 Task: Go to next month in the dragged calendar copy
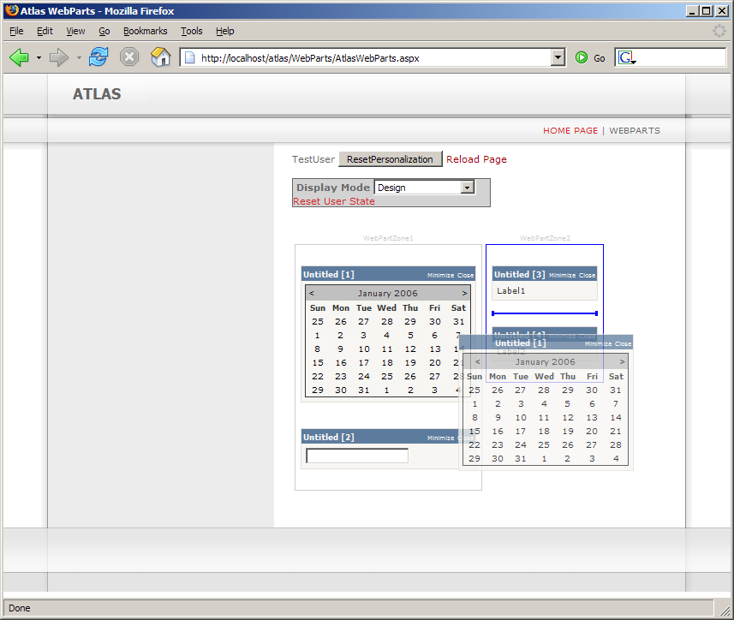[x=622, y=361]
